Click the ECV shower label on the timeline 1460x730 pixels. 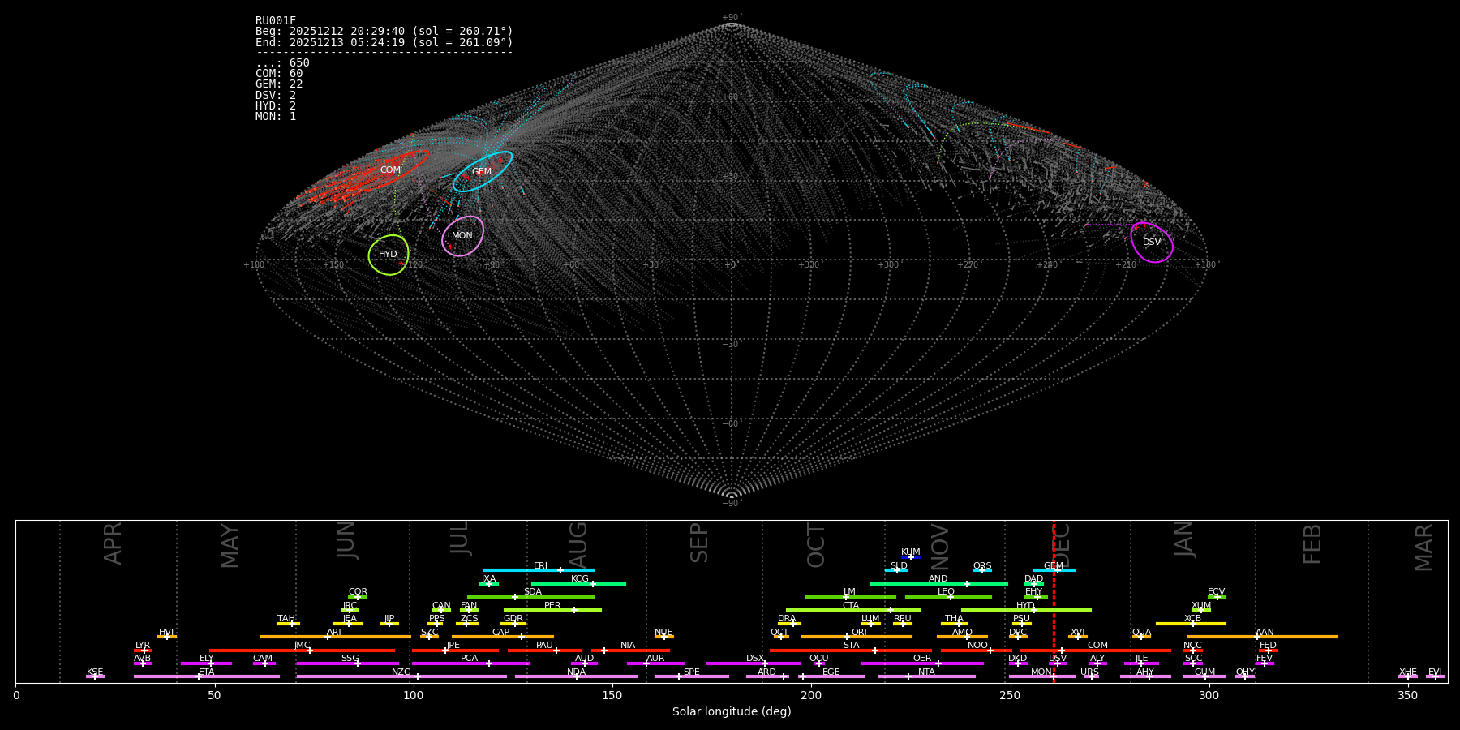pos(1217,592)
